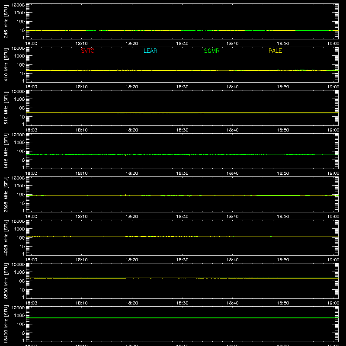The image size is (346, 346).
Task: Click the 1000 y-axis value on the 15400 MHz plot
Action: [x=19, y=316]
